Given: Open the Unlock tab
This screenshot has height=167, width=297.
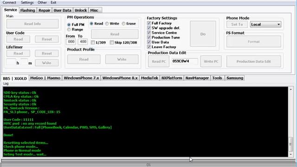Looking at the screenshot, I should click(81, 10).
